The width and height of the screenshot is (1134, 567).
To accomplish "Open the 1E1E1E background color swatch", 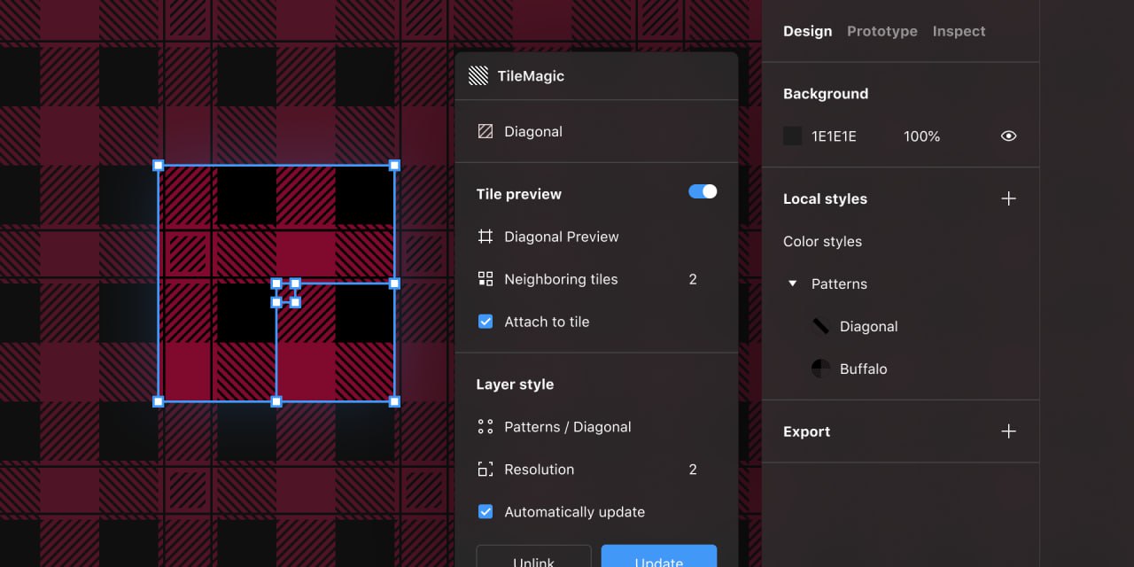I will point(793,136).
